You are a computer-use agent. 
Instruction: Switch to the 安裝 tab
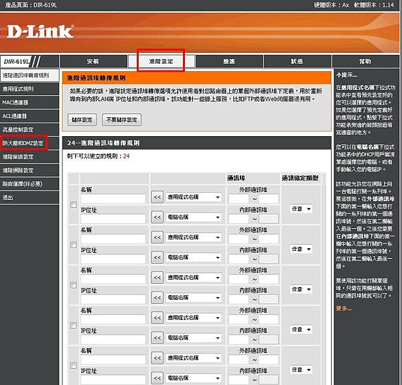coord(93,61)
